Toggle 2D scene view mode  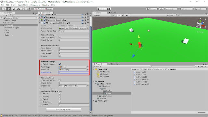(114, 15)
